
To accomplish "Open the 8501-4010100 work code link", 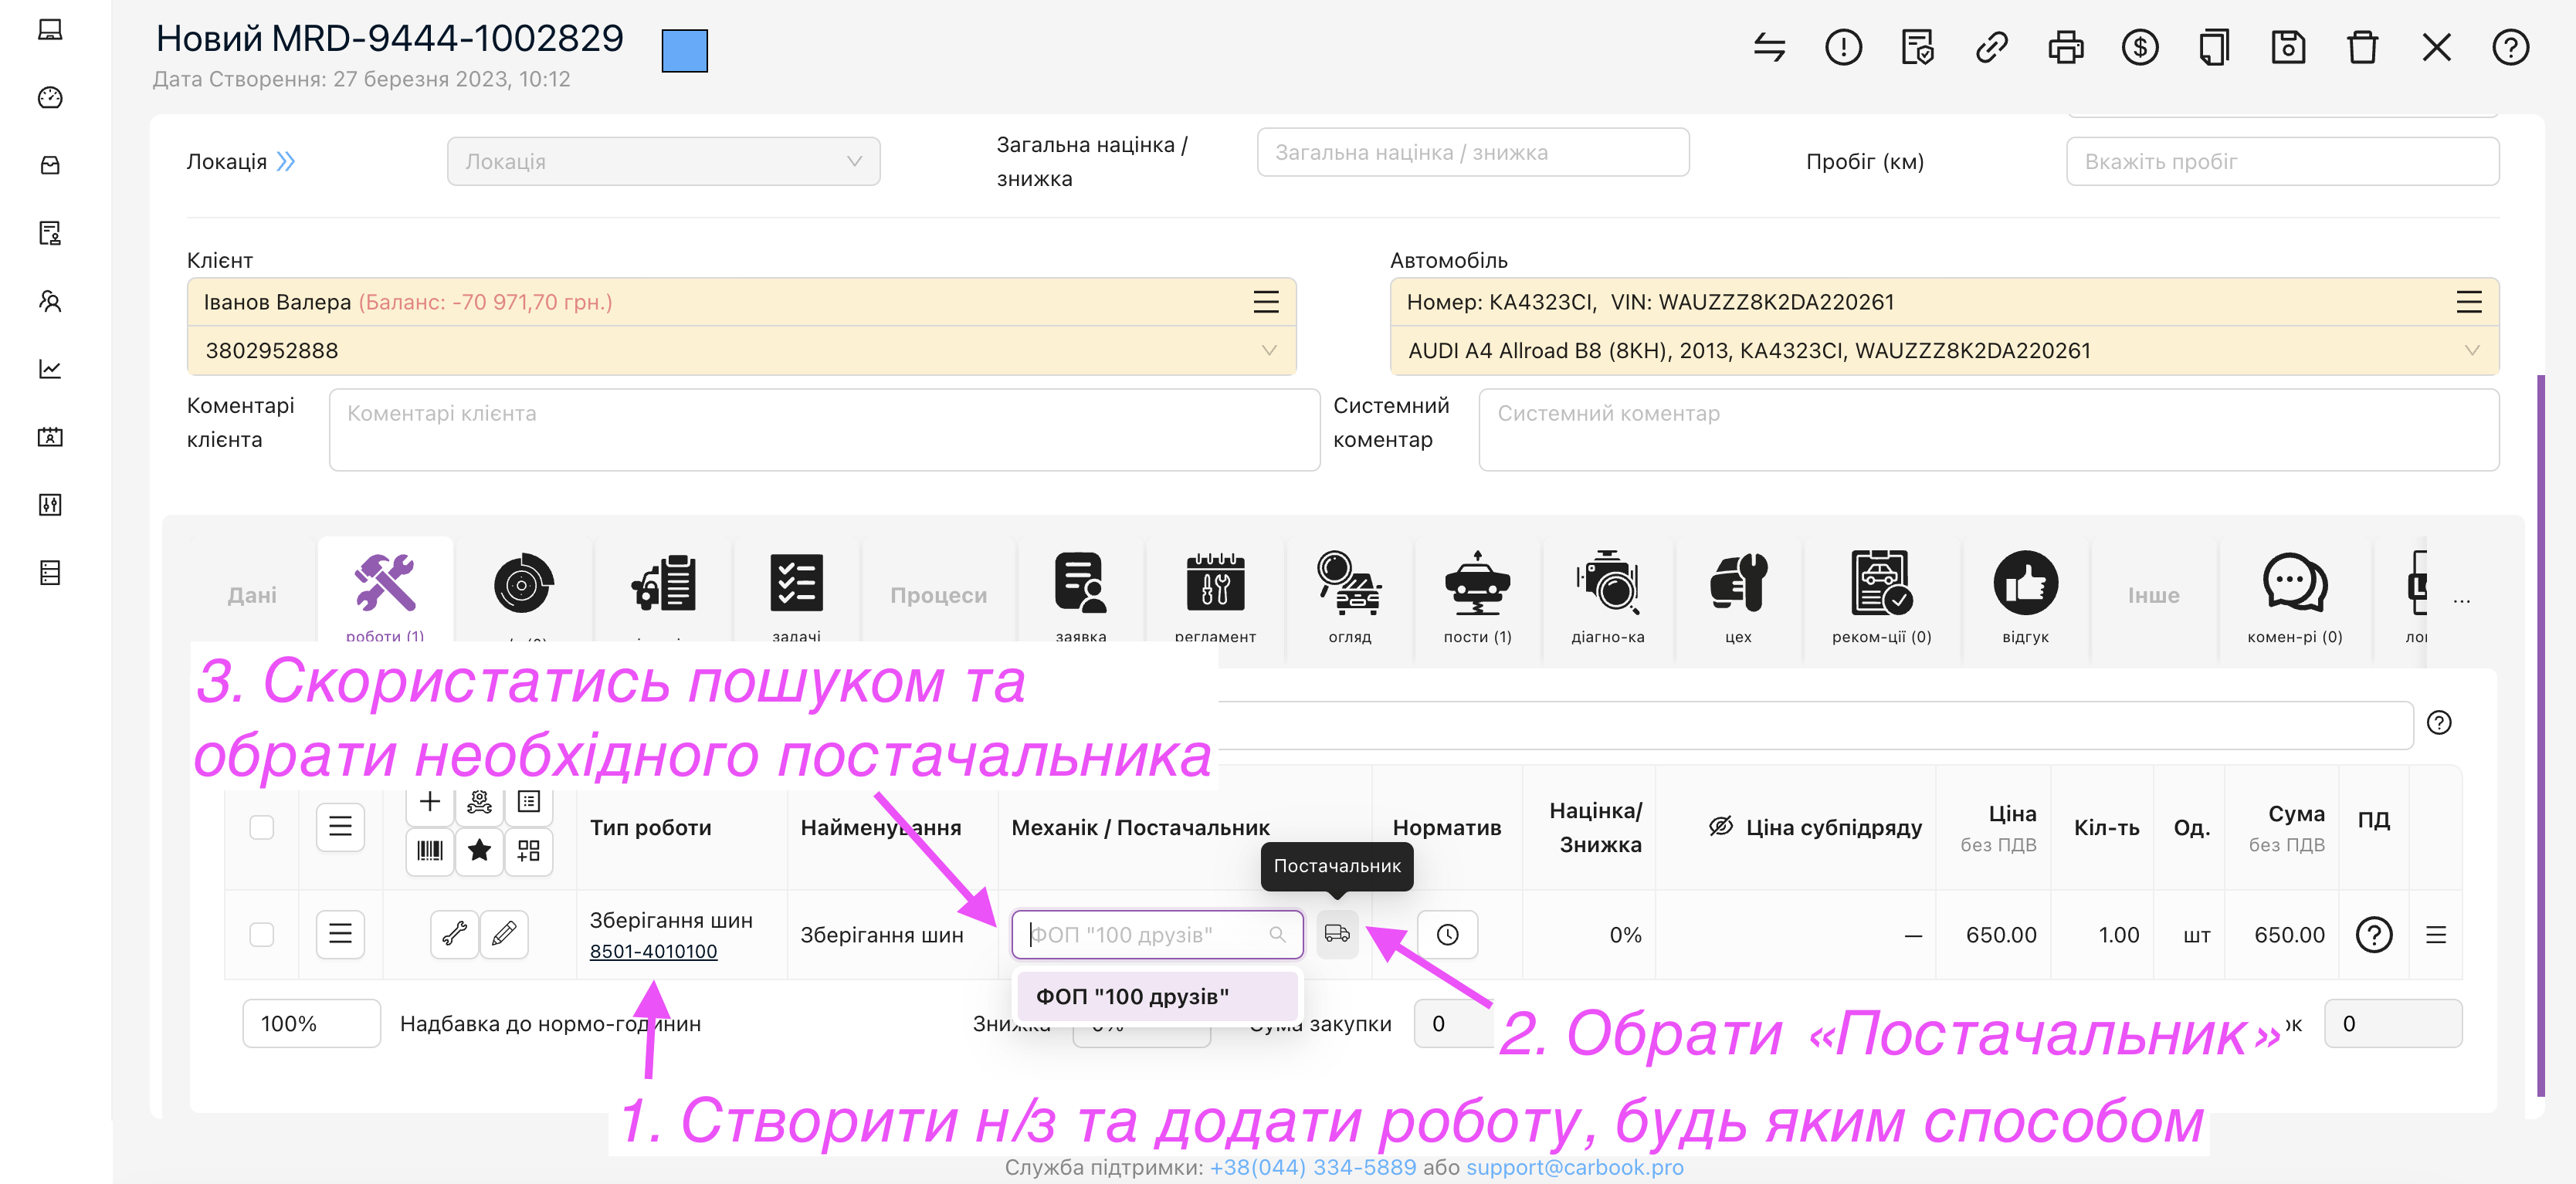I will (653, 952).
